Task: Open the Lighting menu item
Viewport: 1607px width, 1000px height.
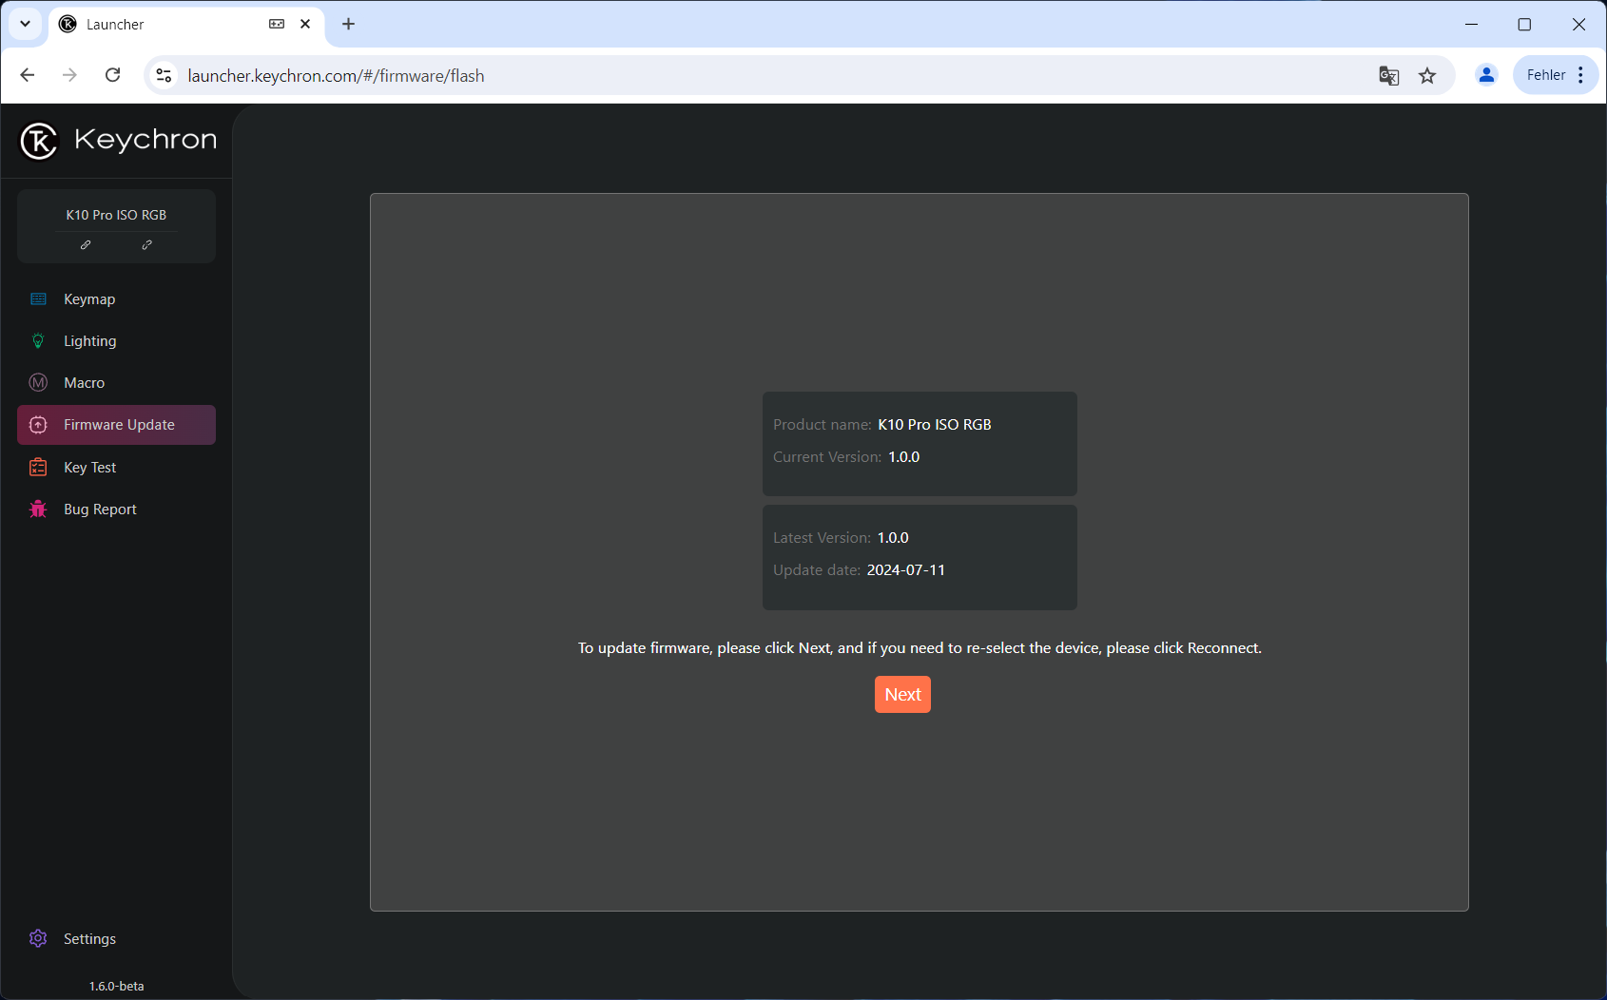Action: [x=116, y=341]
